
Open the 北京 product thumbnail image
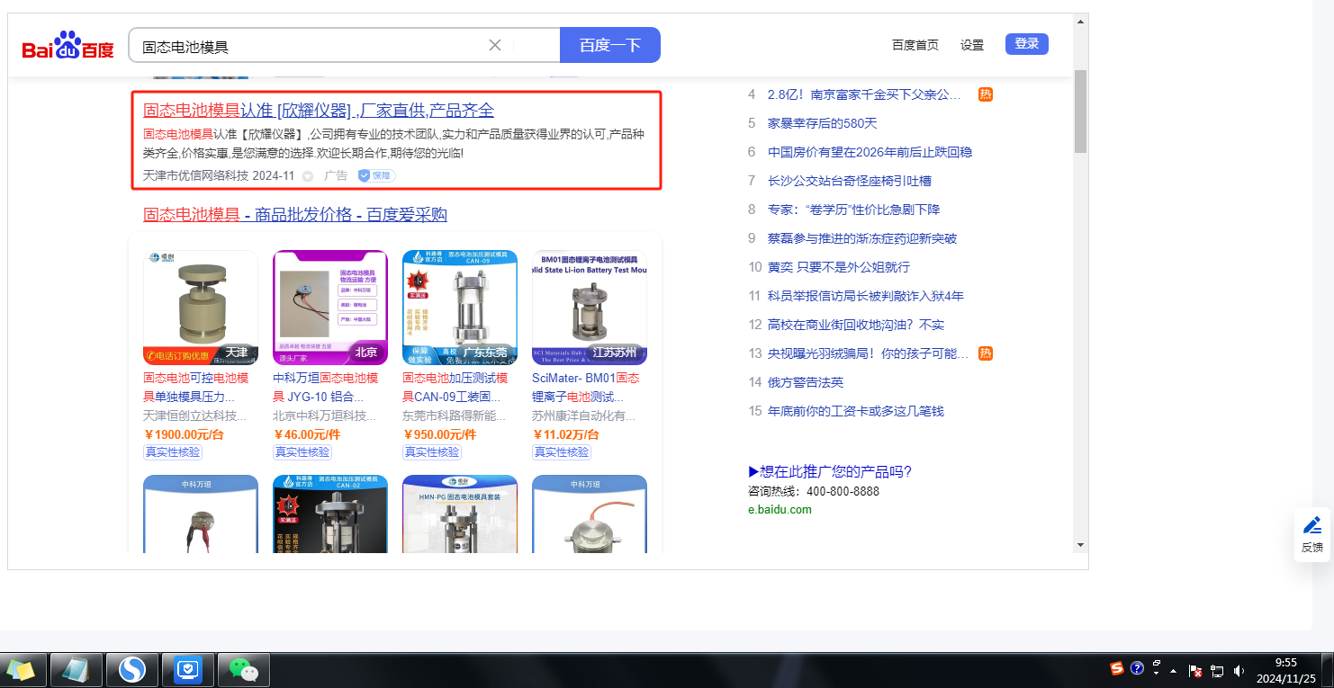[330, 308]
